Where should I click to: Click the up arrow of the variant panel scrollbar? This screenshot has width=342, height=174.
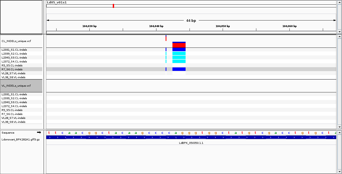click(x=339, y=37)
